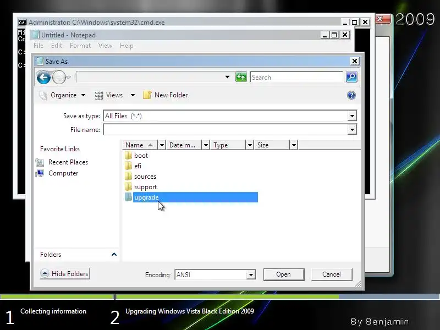The image size is (440, 330).
Task: Sort by the Name column header
Action: tap(140, 145)
